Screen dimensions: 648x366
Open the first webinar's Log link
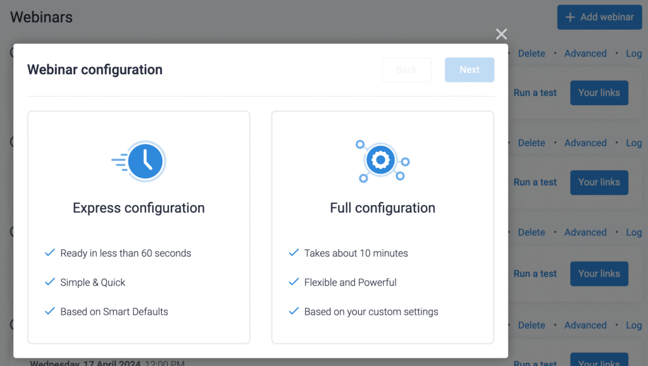(633, 53)
